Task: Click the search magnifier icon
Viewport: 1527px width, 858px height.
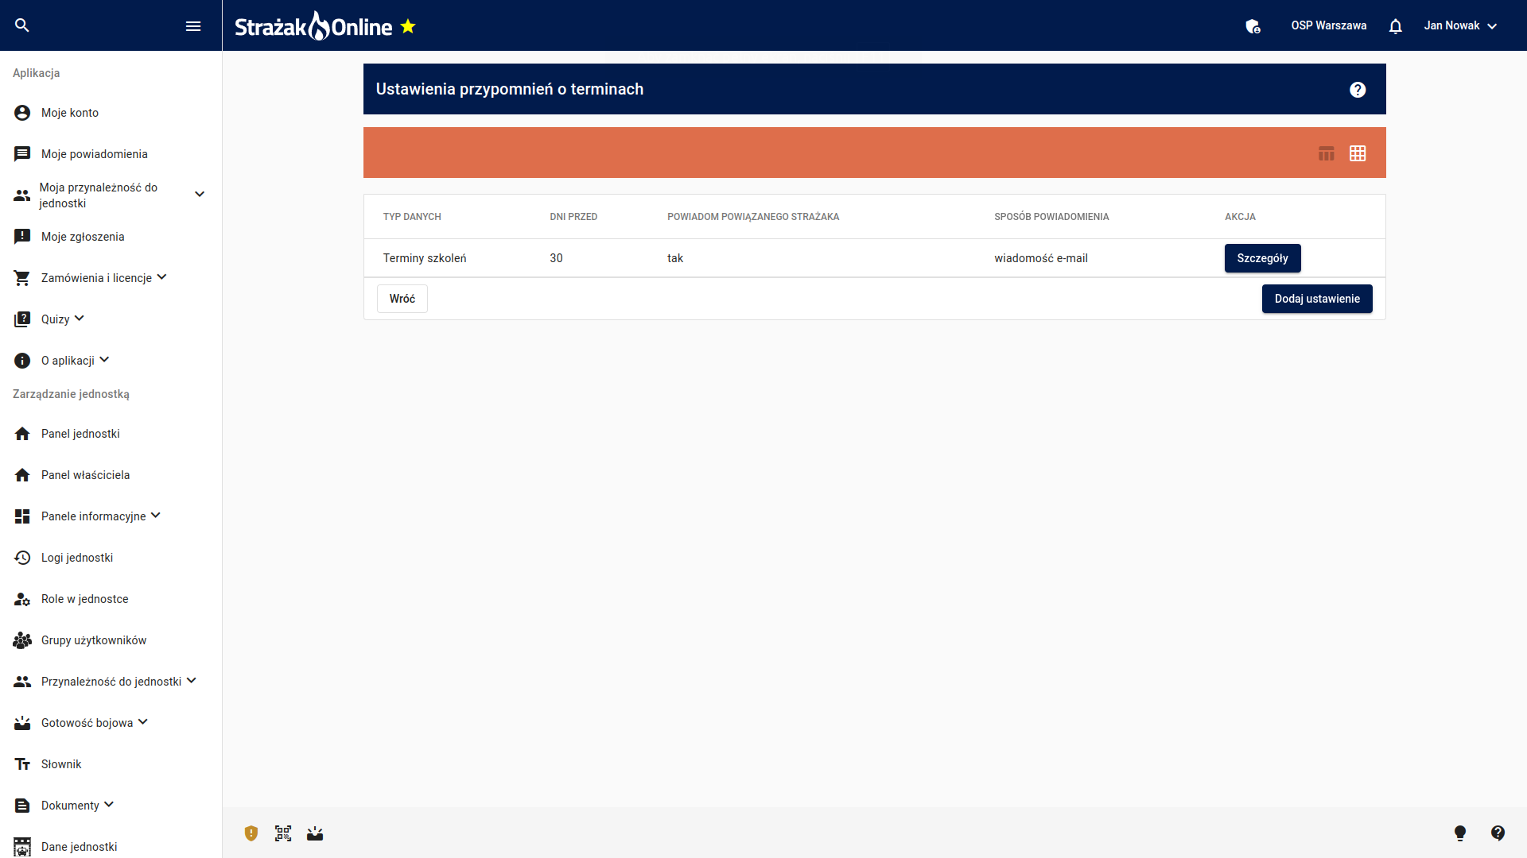Action: [22, 25]
